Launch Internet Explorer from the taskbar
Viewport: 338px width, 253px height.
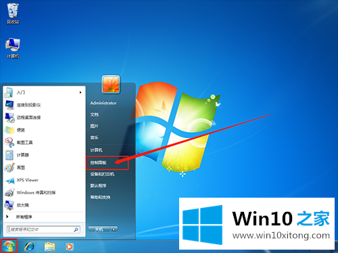click(x=30, y=247)
